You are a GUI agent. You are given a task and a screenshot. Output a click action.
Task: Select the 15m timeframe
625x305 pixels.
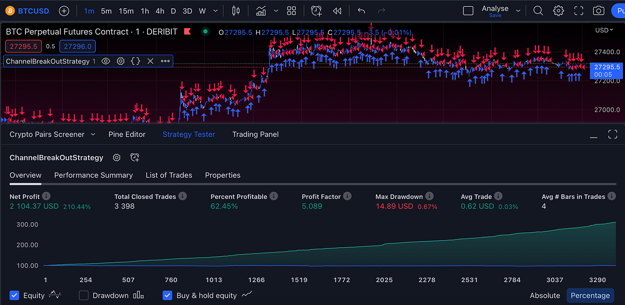click(x=126, y=10)
